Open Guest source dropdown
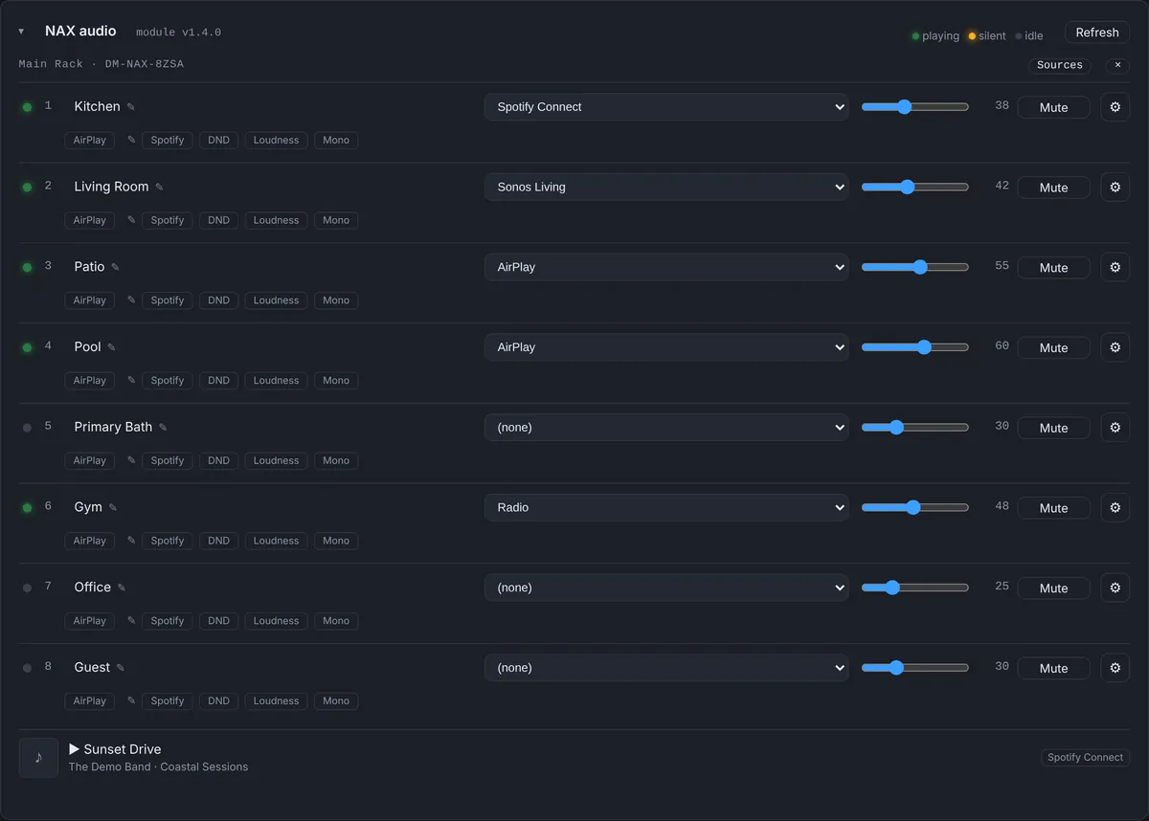This screenshot has width=1149, height=821. 666,668
